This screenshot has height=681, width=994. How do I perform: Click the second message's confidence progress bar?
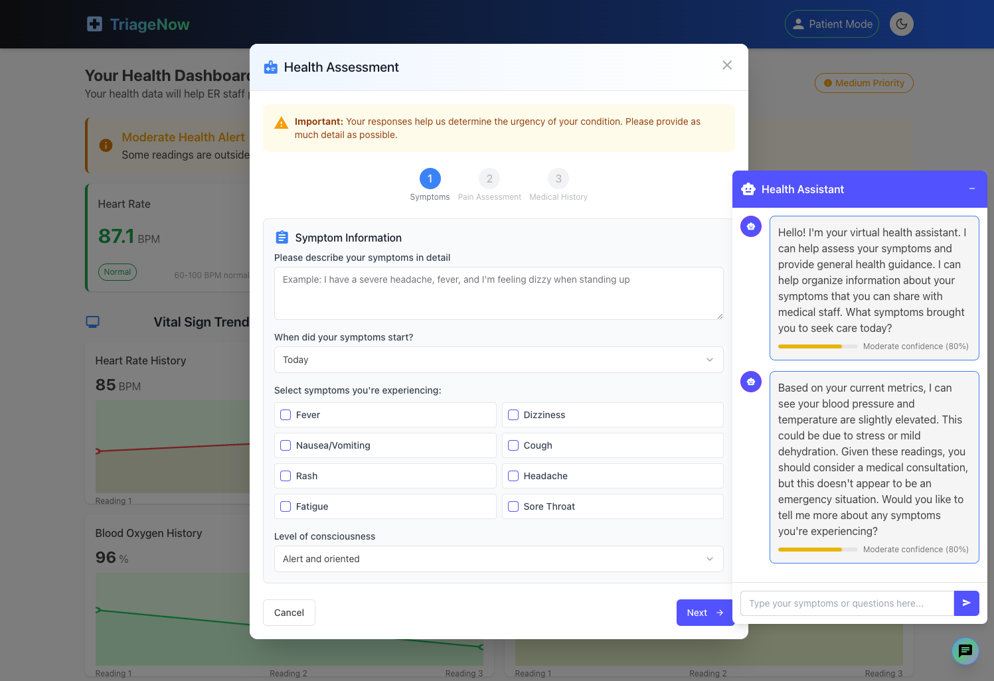[818, 550]
